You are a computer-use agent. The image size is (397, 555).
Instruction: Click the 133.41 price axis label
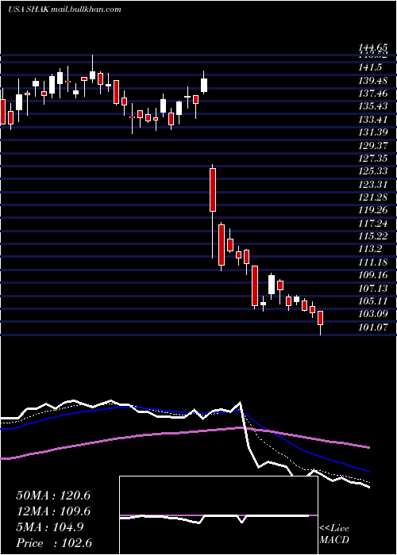point(372,120)
